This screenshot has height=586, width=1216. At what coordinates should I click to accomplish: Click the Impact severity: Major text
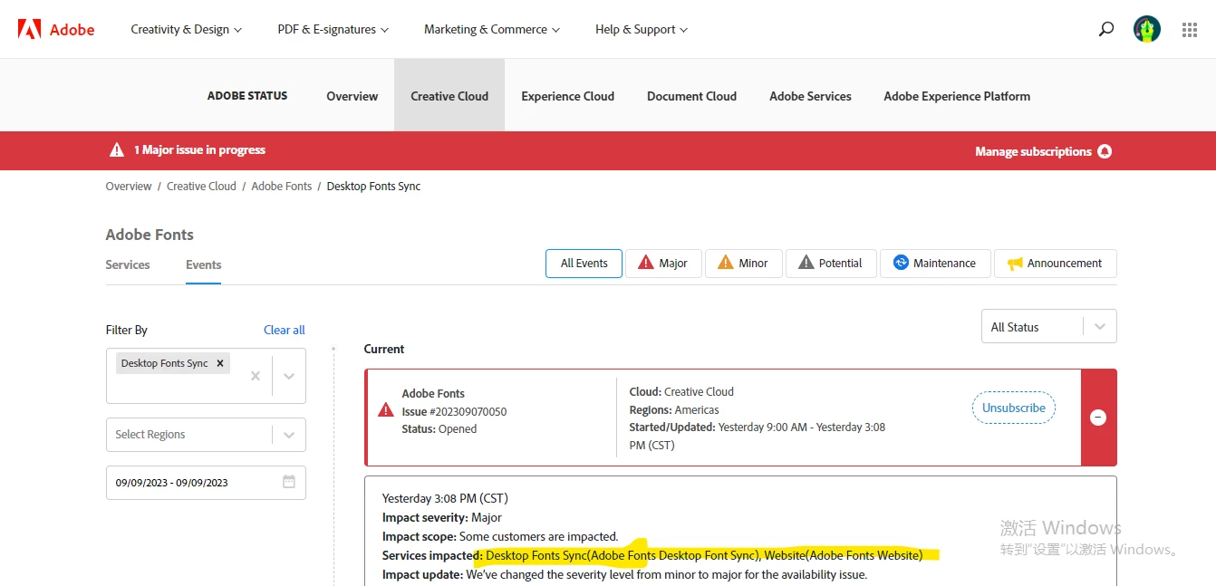[442, 518]
